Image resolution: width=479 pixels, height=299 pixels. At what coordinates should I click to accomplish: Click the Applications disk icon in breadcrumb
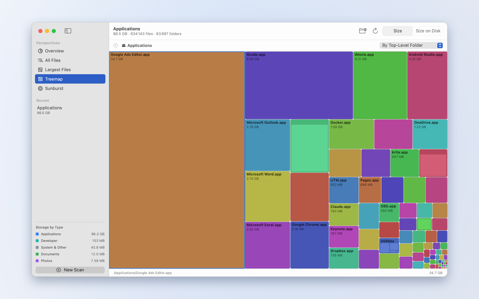pos(124,45)
